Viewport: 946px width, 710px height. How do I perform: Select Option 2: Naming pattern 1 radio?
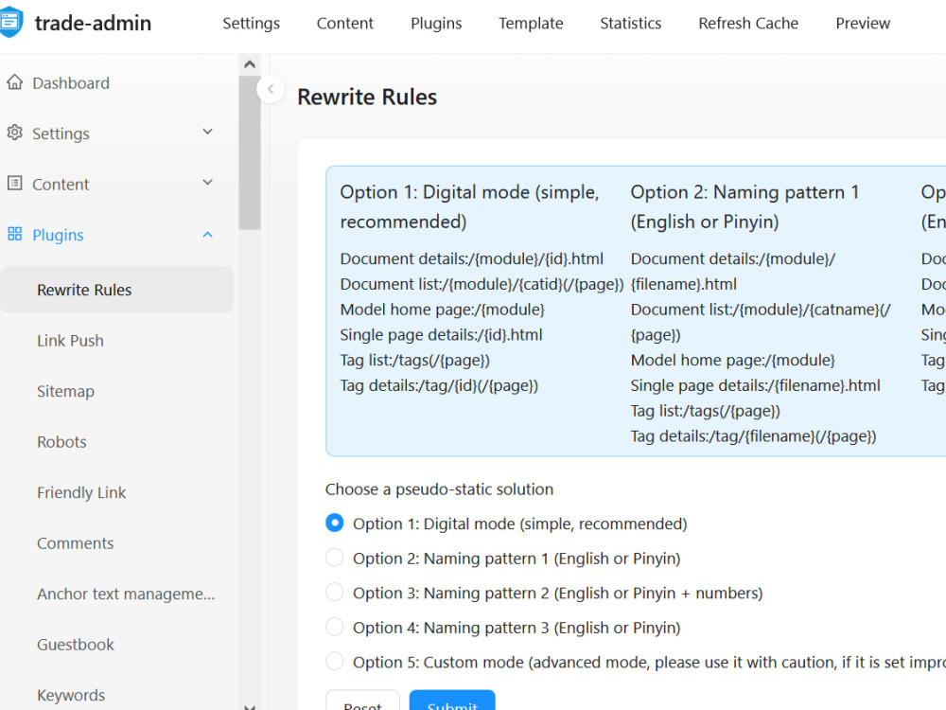click(334, 558)
